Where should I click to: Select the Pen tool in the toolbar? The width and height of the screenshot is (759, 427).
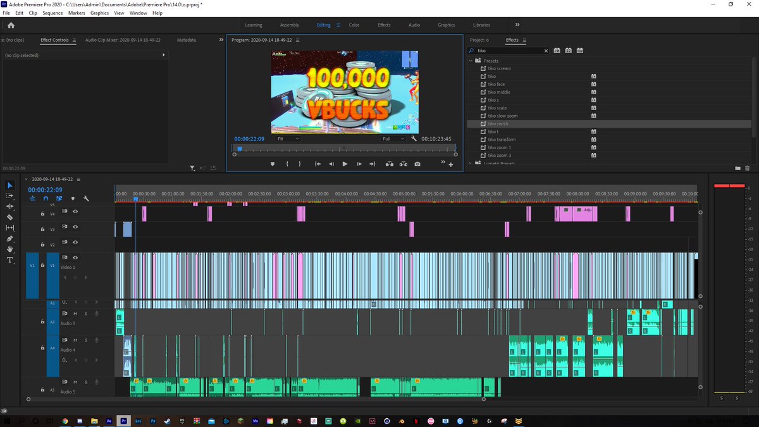(9, 238)
